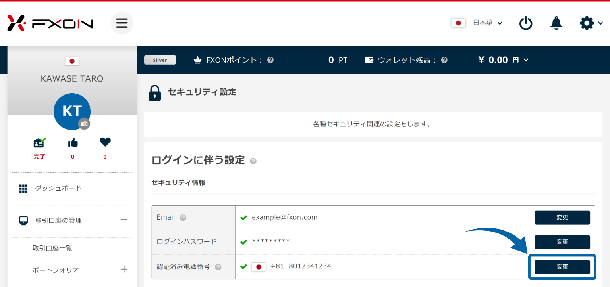Expand ポートフォリオ with plus icon

pos(124,270)
